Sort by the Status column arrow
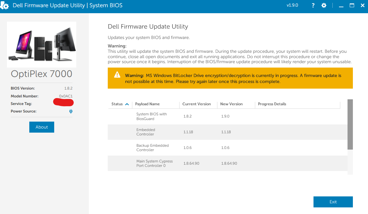This screenshot has height=214, width=368. (x=127, y=104)
